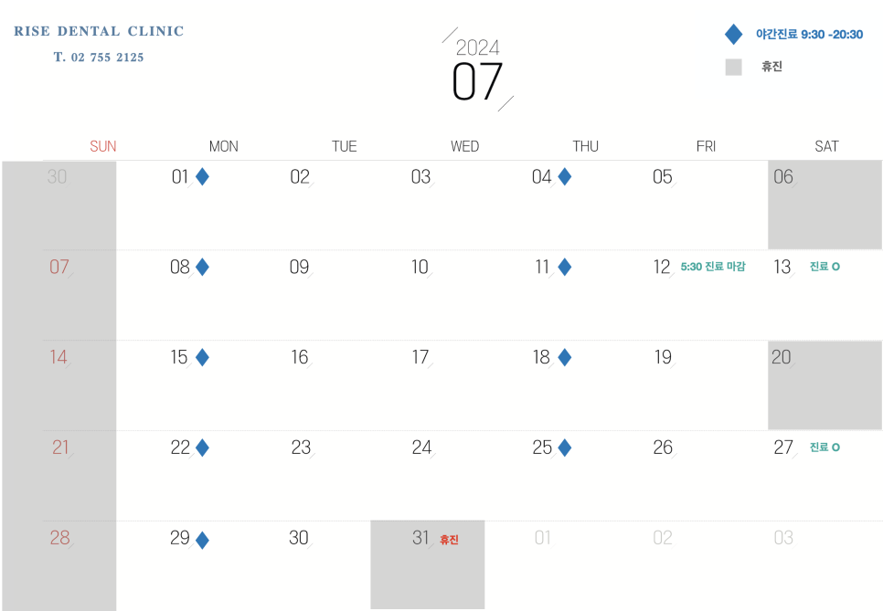
Task: Click the blue diamond legend icon
Action: pos(733,35)
